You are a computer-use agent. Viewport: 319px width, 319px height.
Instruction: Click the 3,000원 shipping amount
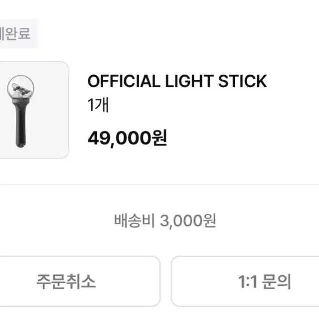tap(188, 220)
